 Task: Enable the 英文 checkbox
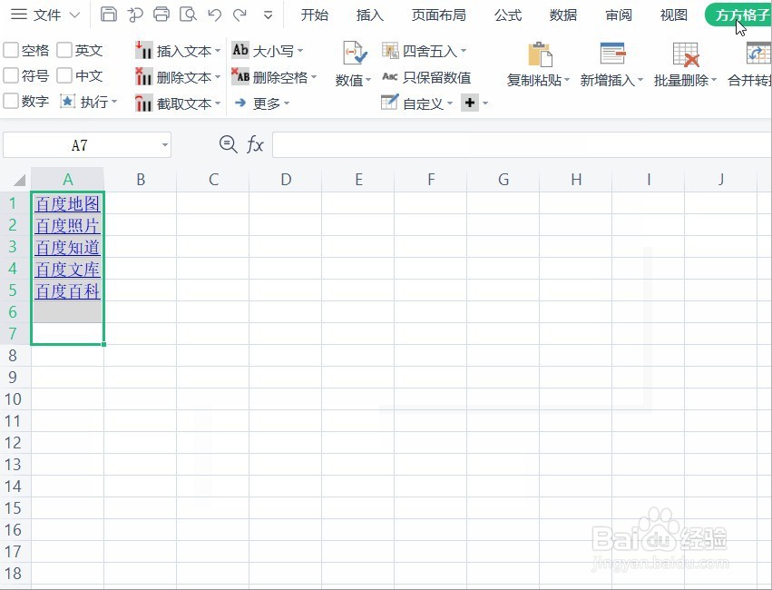tap(64, 50)
